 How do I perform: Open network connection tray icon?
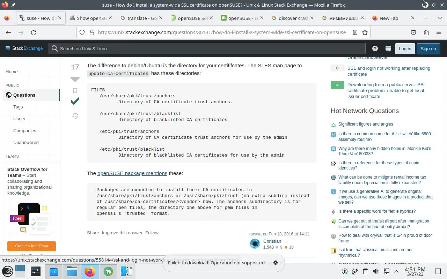click(387, 271)
